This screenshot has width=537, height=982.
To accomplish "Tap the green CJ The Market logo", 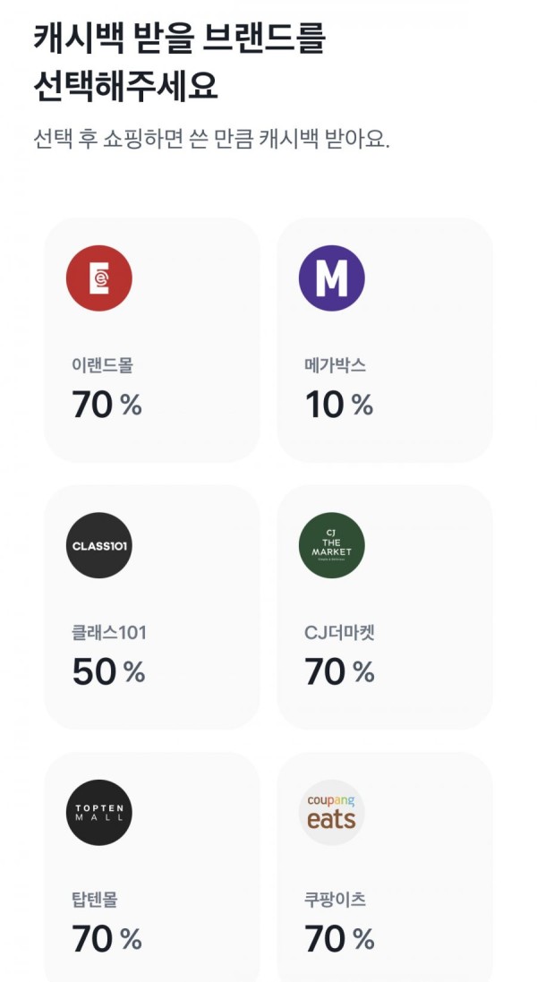I will (x=332, y=545).
